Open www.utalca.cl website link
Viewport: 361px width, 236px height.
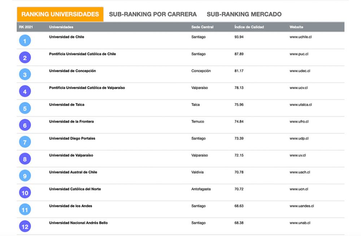click(300, 105)
